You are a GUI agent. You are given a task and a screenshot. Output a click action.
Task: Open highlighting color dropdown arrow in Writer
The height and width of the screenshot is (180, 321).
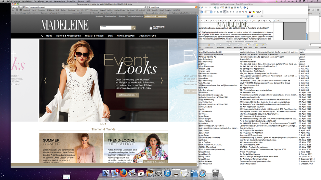tap(256, 12)
